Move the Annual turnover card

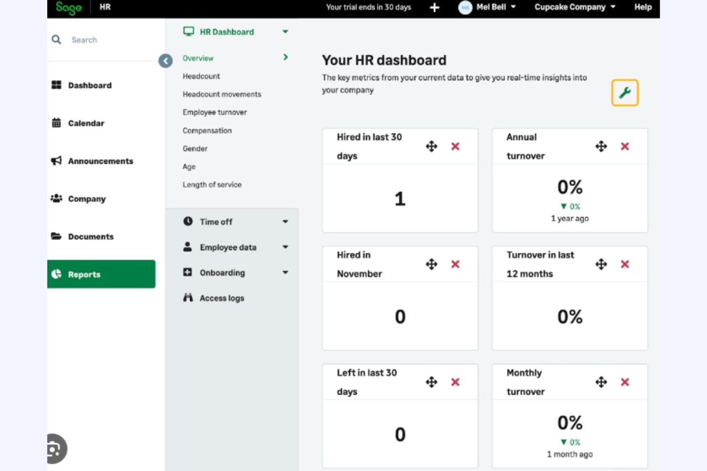601,146
